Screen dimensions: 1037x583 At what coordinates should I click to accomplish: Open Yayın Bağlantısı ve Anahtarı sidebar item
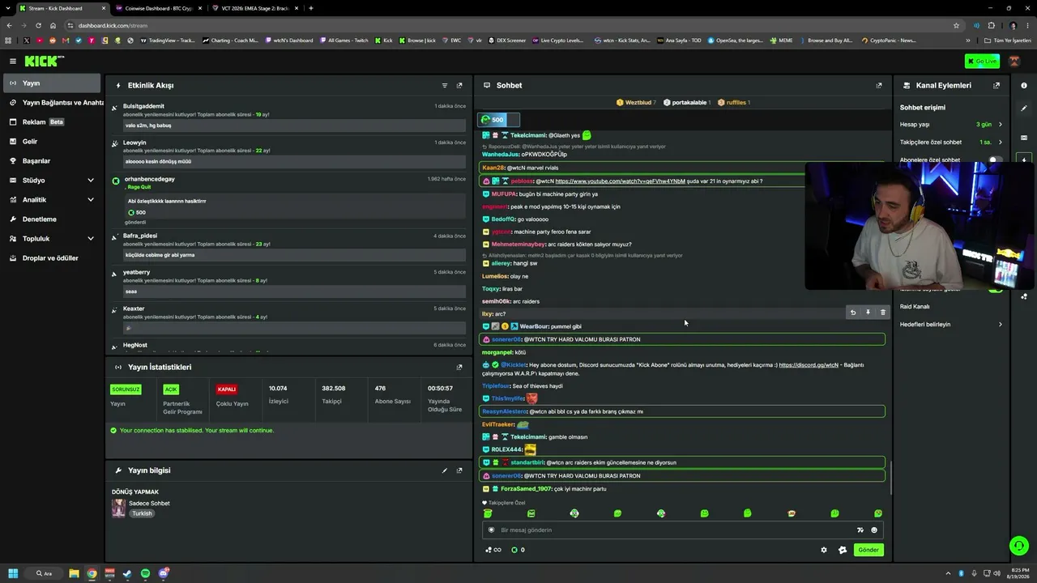[50, 102]
